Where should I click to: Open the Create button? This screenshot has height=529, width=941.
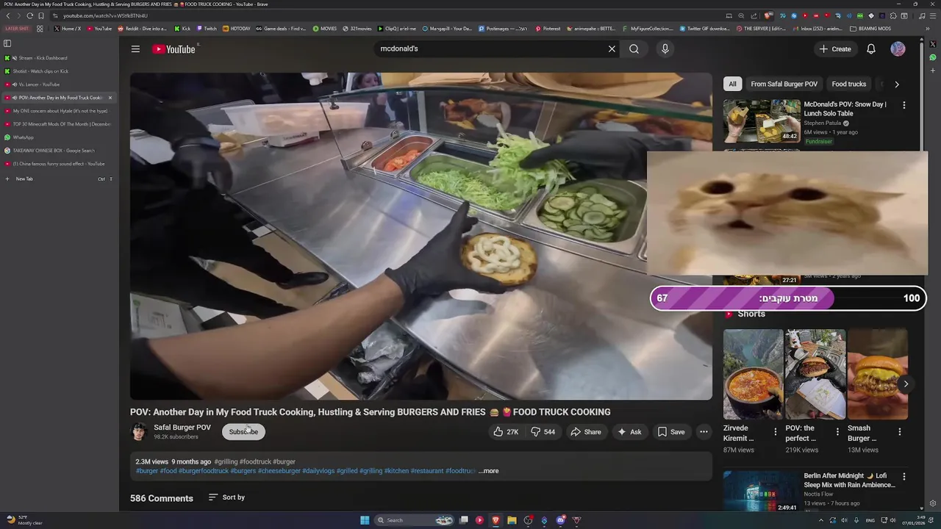tap(835, 49)
